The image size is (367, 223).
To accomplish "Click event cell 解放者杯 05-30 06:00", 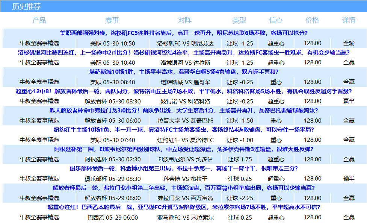I will coord(113,121).
